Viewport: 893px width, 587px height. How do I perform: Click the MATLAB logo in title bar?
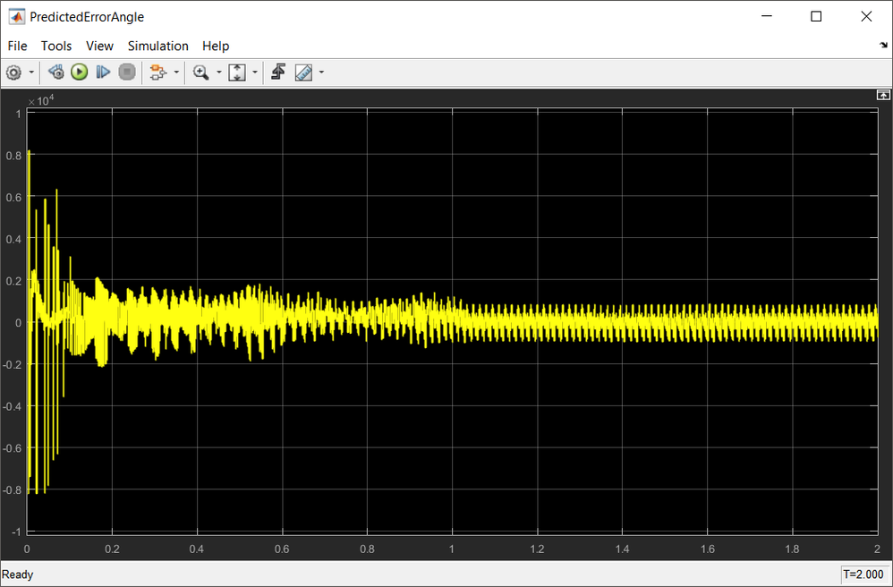(16, 16)
